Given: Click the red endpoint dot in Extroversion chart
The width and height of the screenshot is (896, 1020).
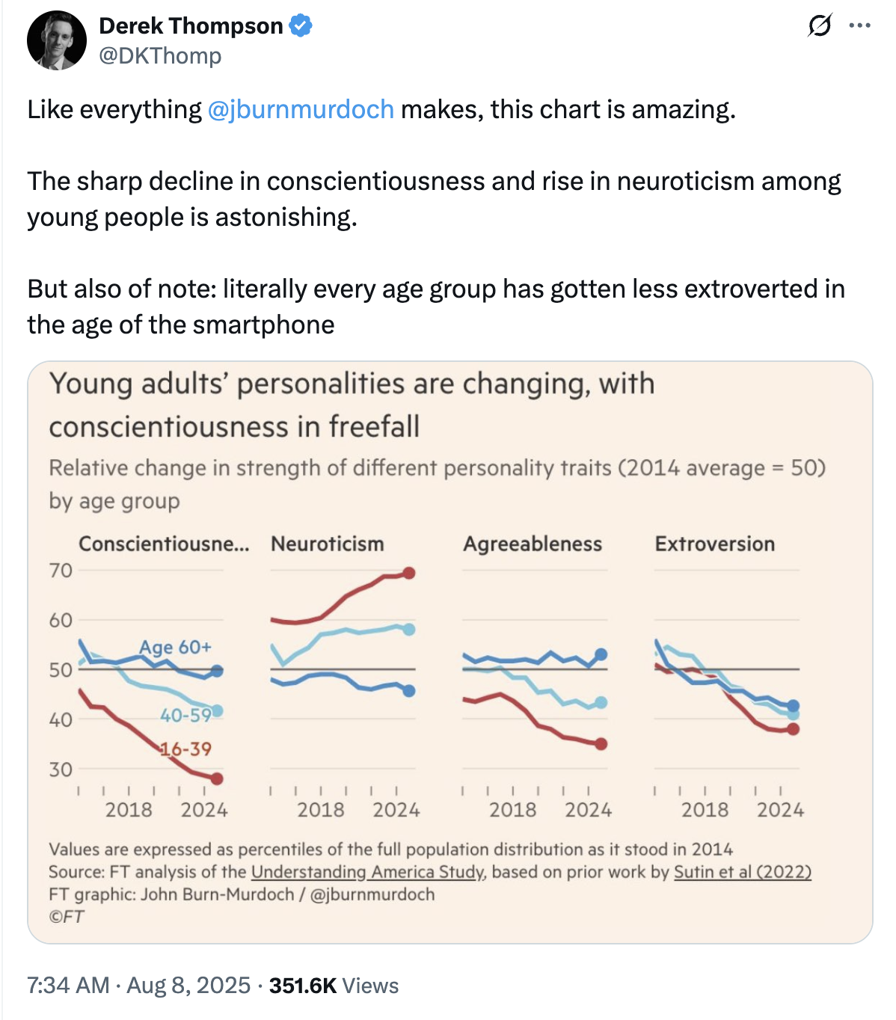Looking at the screenshot, I should pos(793,728).
